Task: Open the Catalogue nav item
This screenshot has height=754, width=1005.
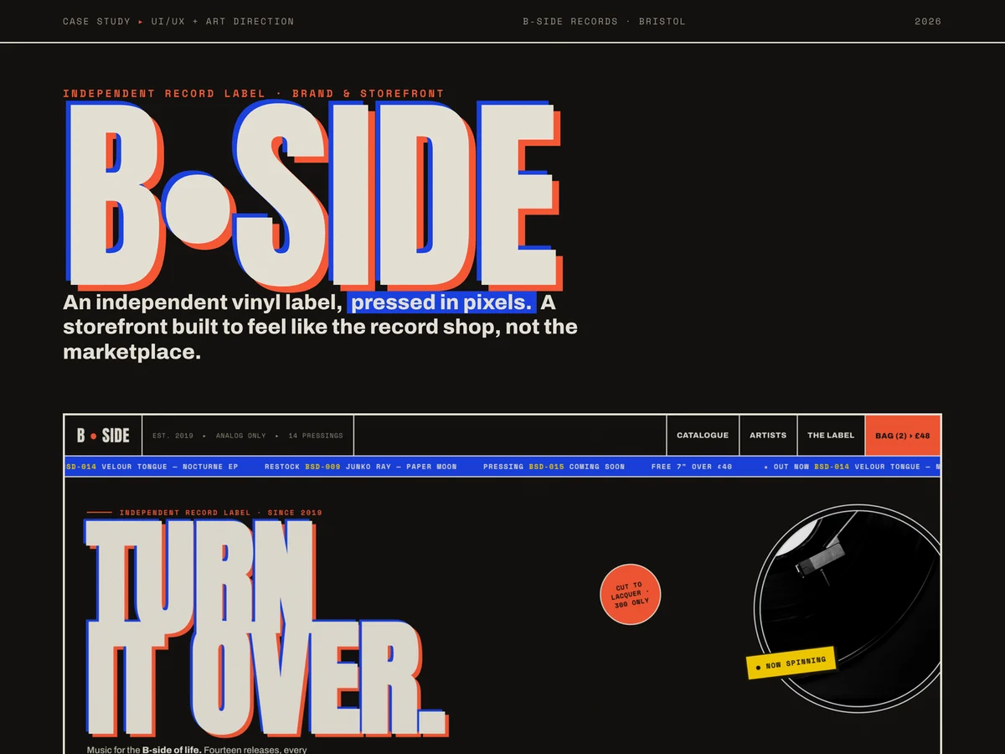Action: click(x=703, y=436)
